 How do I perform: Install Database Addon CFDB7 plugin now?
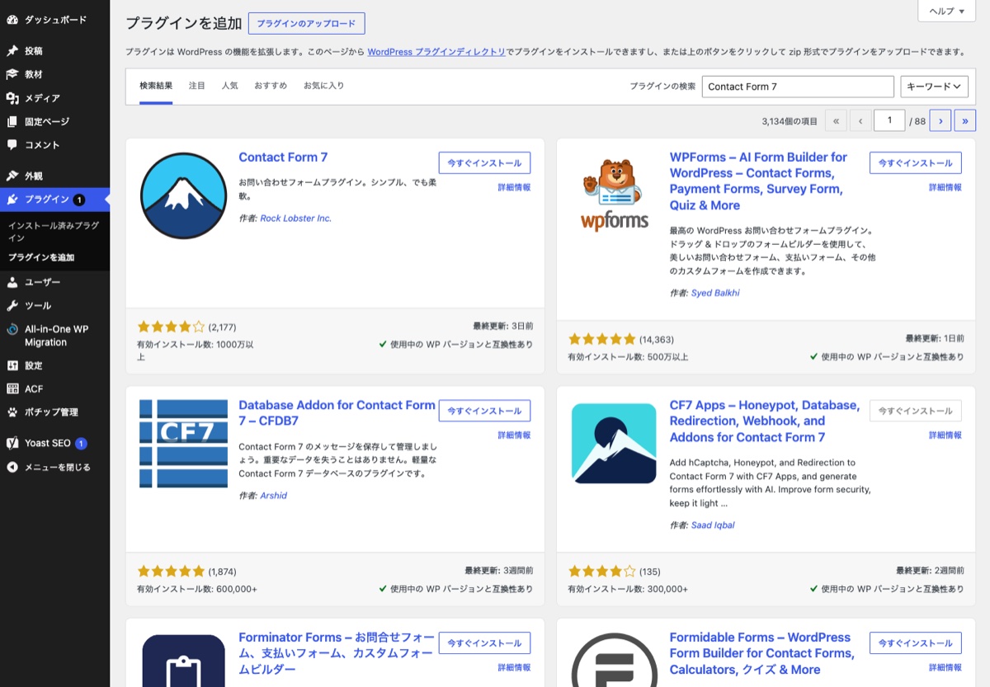(x=484, y=411)
